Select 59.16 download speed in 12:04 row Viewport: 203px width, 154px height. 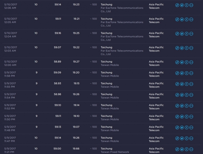coord(58,33)
